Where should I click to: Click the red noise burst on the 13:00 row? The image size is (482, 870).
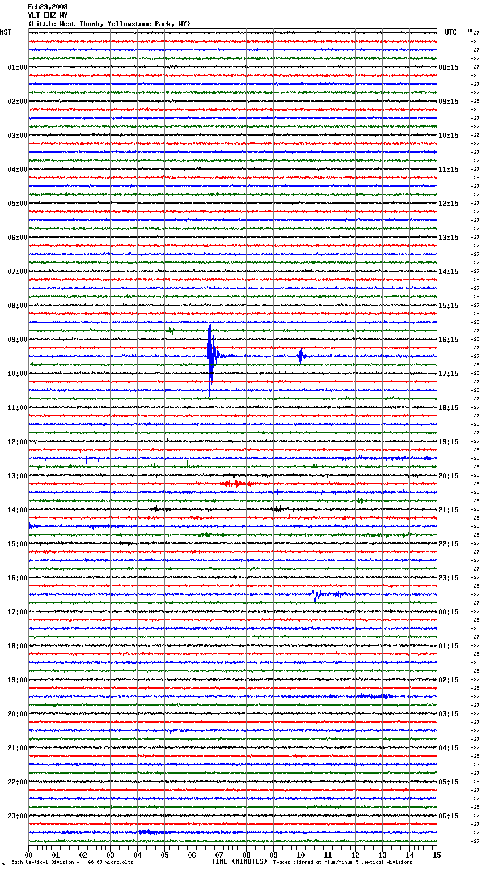pos(235,484)
